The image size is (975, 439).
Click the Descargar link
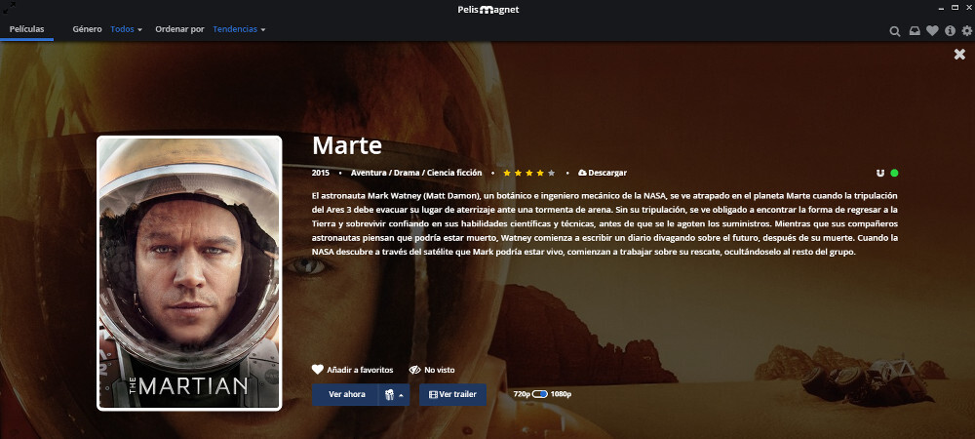[603, 173]
